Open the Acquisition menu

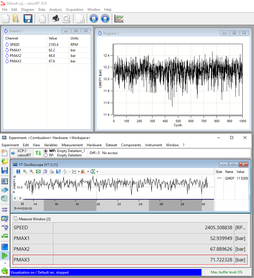(x=74, y=10)
